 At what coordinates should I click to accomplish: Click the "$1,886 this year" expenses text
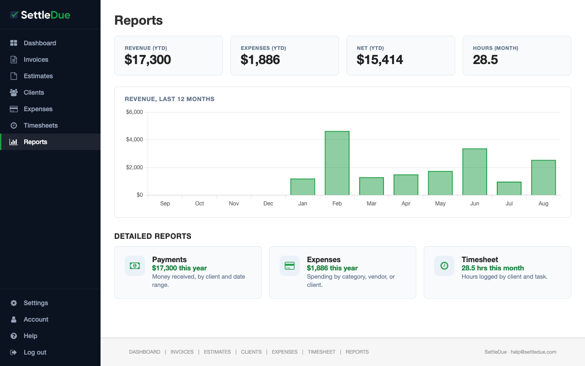tap(332, 268)
